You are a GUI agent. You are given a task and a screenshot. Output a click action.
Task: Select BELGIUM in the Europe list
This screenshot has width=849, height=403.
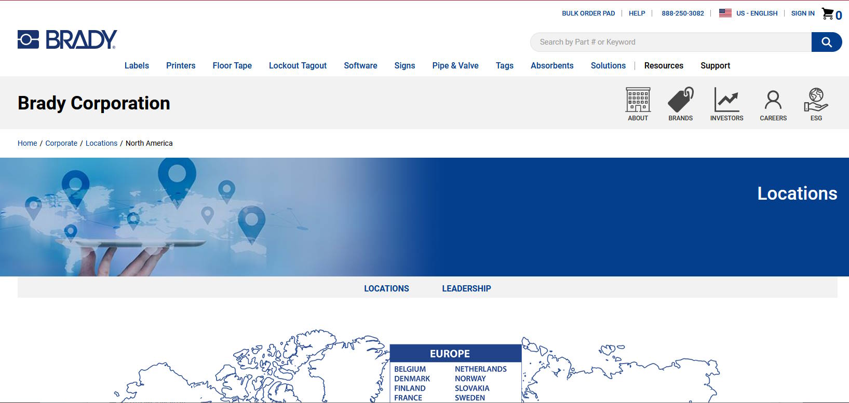coord(410,369)
